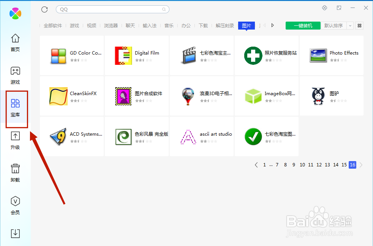Click the magnifier search icon
The image size is (373, 246).
click(164, 9)
